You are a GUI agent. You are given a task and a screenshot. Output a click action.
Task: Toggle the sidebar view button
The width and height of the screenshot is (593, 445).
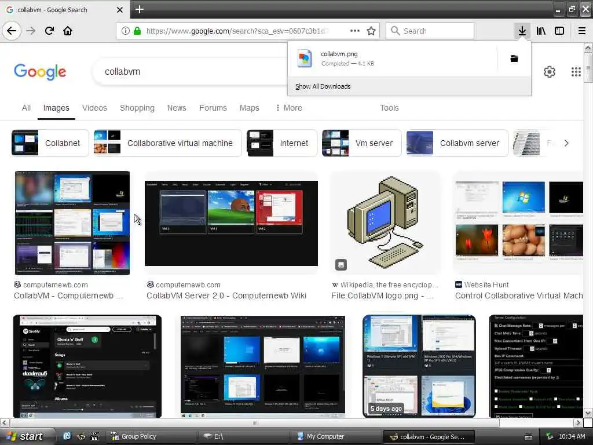click(559, 31)
